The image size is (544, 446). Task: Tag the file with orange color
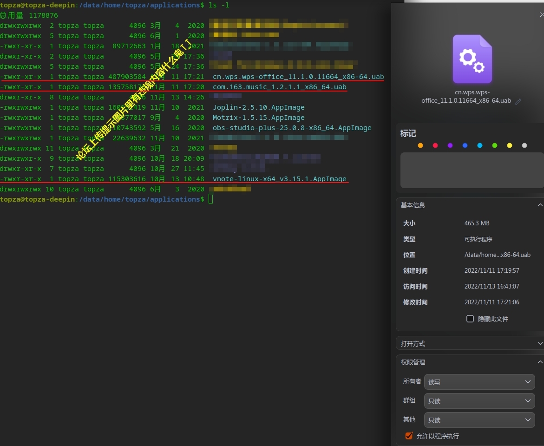pos(420,145)
